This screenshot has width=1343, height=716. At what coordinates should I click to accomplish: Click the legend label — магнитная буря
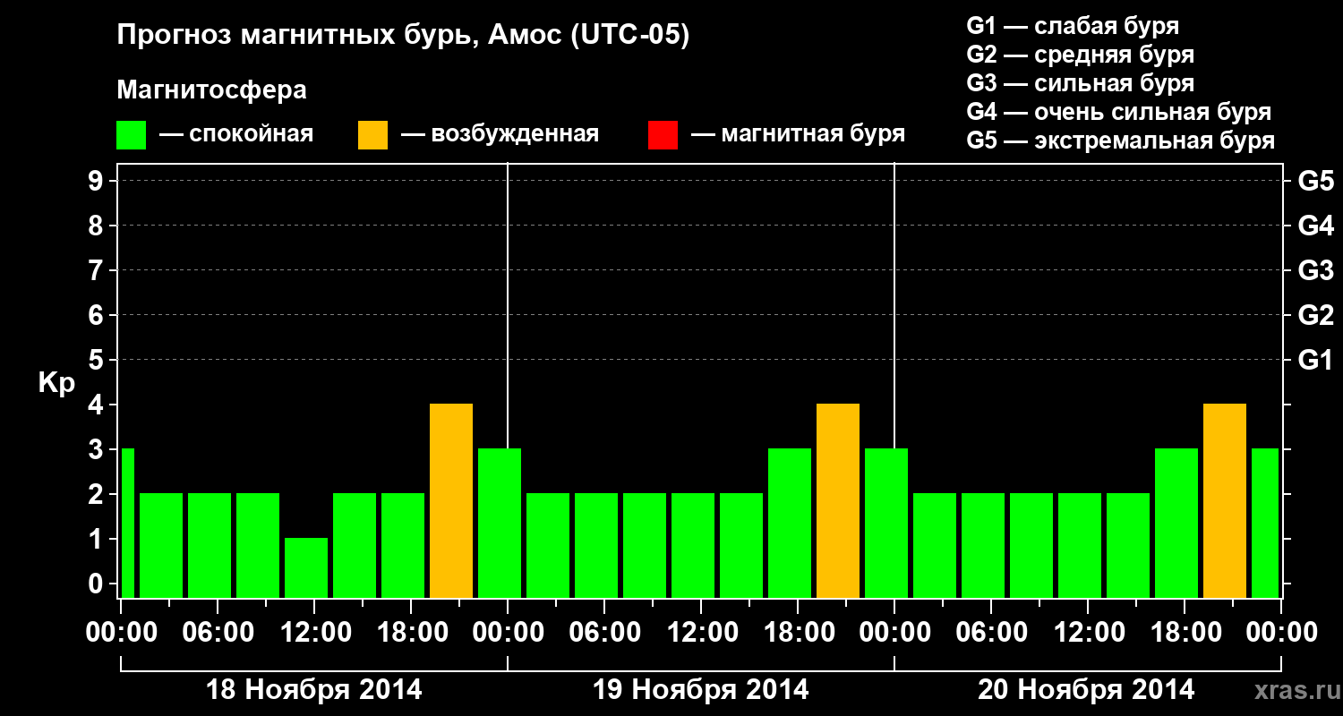pyautogui.click(x=798, y=135)
